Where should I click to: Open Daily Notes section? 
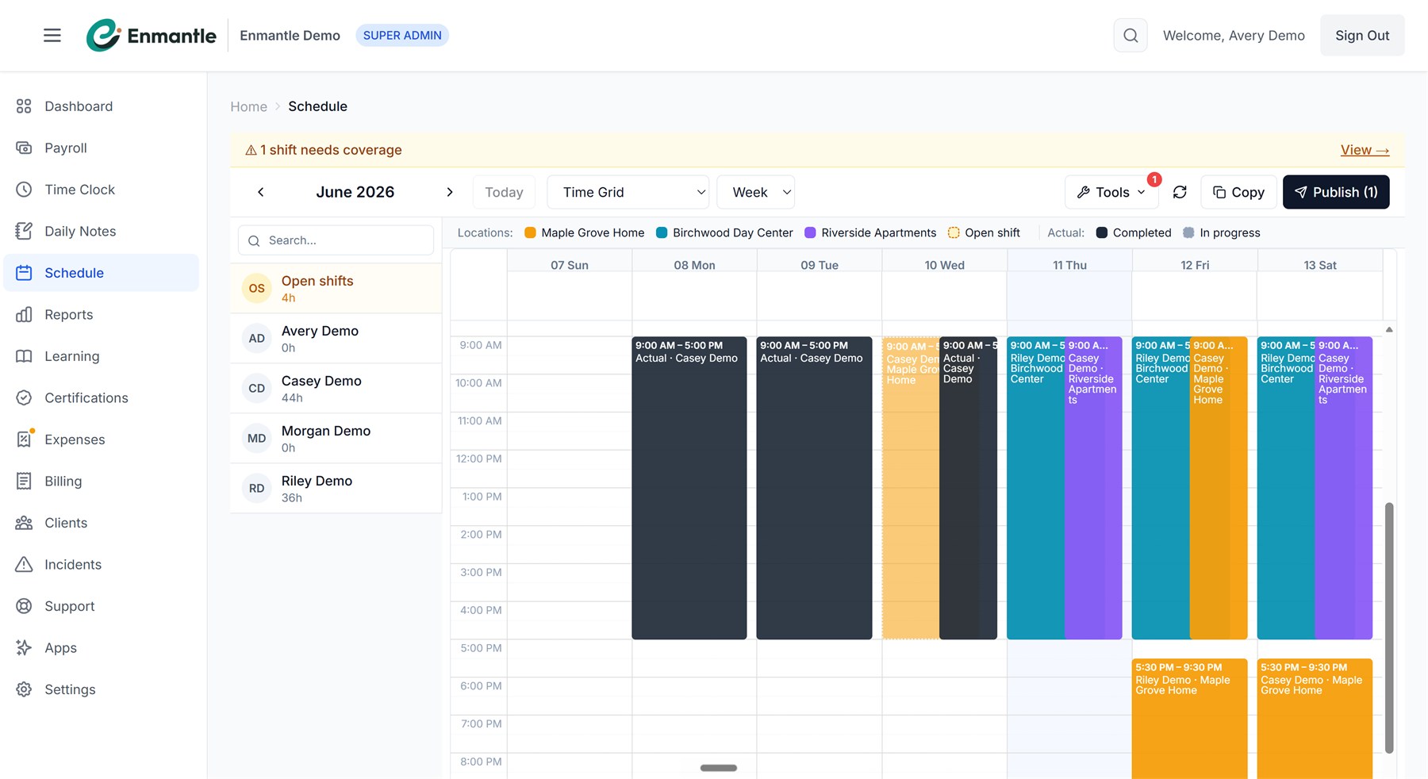coord(102,231)
